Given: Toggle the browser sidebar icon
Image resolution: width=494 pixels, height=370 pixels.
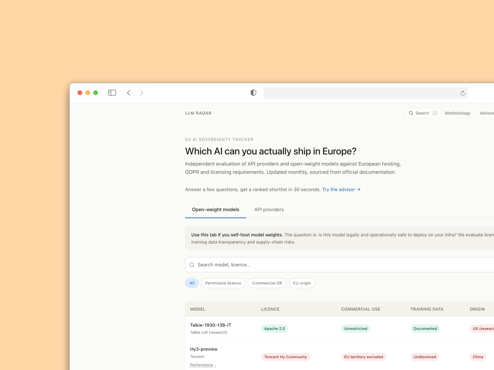Looking at the screenshot, I should click(112, 93).
